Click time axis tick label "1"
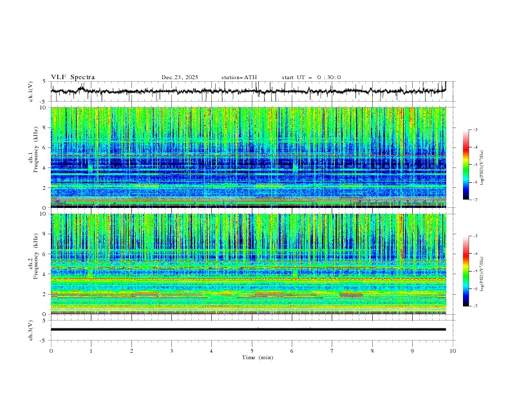The width and height of the screenshot is (510, 394). click(x=91, y=351)
